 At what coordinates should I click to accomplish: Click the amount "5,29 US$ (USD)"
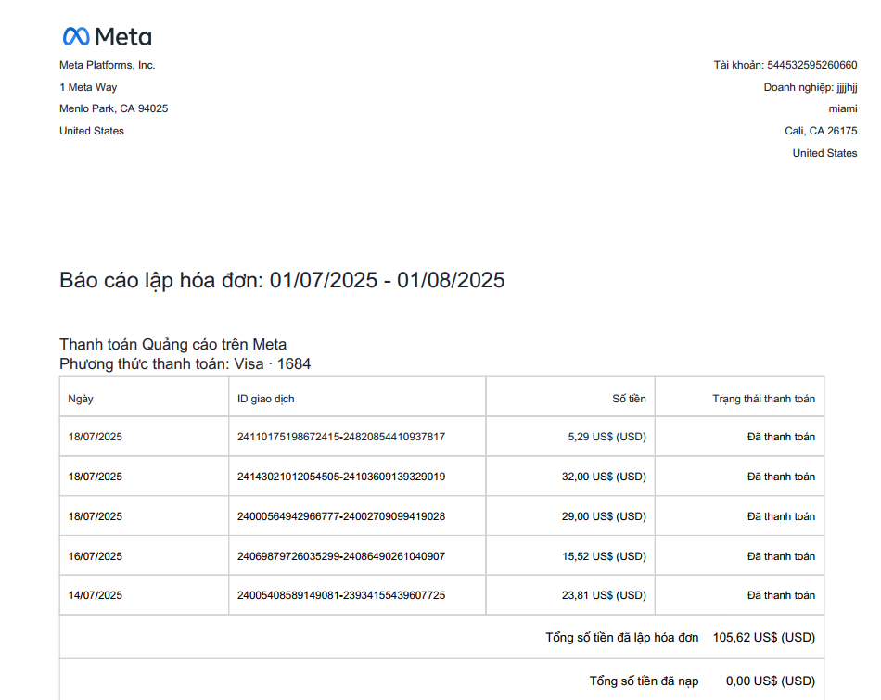click(x=606, y=437)
